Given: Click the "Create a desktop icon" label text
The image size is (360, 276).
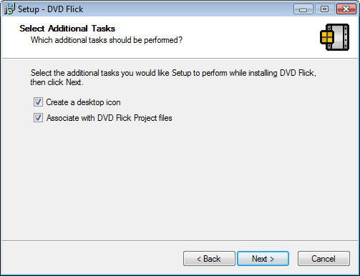Looking at the screenshot, I should tap(83, 102).
